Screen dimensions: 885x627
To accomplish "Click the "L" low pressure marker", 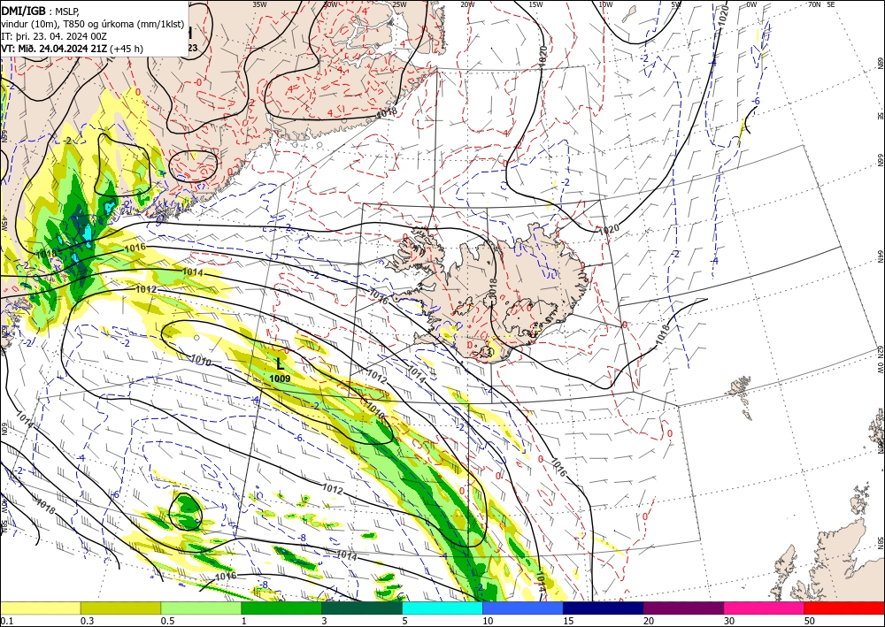I will (x=281, y=363).
